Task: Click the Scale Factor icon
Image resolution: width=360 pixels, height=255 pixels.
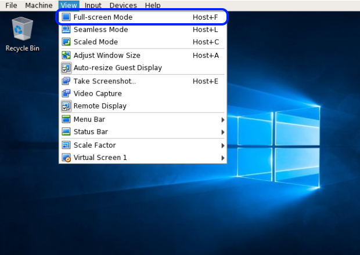Action: tap(66, 145)
